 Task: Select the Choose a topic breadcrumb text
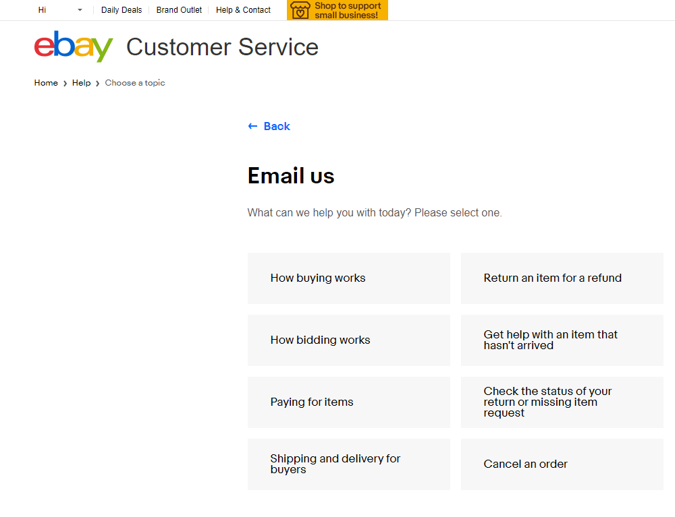(x=135, y=83)
